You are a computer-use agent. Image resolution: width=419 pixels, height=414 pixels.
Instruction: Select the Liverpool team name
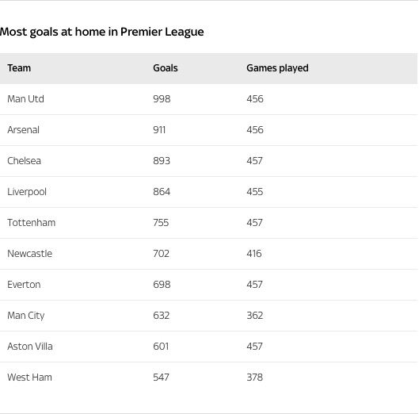27,192
